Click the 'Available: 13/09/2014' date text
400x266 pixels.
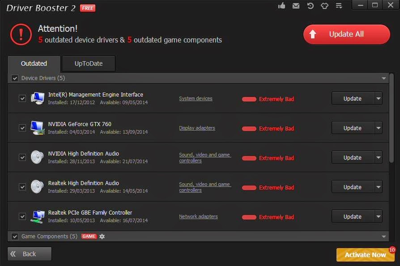[x=124, y=132]
